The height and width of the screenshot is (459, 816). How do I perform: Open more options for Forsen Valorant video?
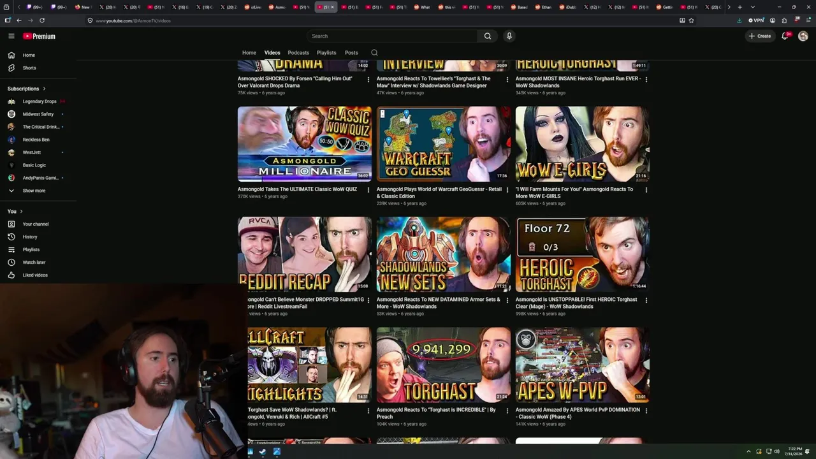tap(368, 80)
